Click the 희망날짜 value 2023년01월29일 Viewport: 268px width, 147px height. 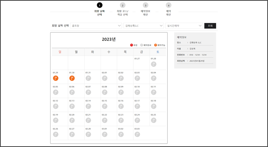tap(197, 61)
